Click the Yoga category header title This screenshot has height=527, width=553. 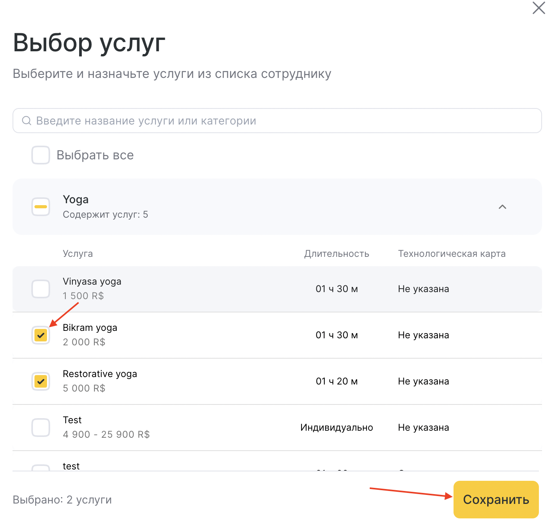pos(76,200)
